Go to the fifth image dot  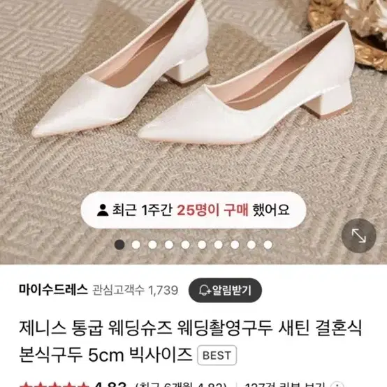click(185, 244)
